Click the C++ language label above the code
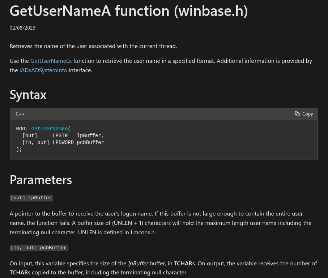Screen dimensions: 328x278 point(20,114)
